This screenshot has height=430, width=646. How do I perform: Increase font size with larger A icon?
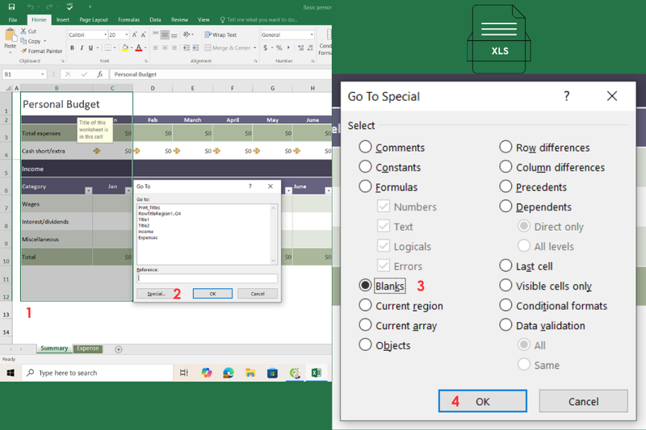coord(134,35)
